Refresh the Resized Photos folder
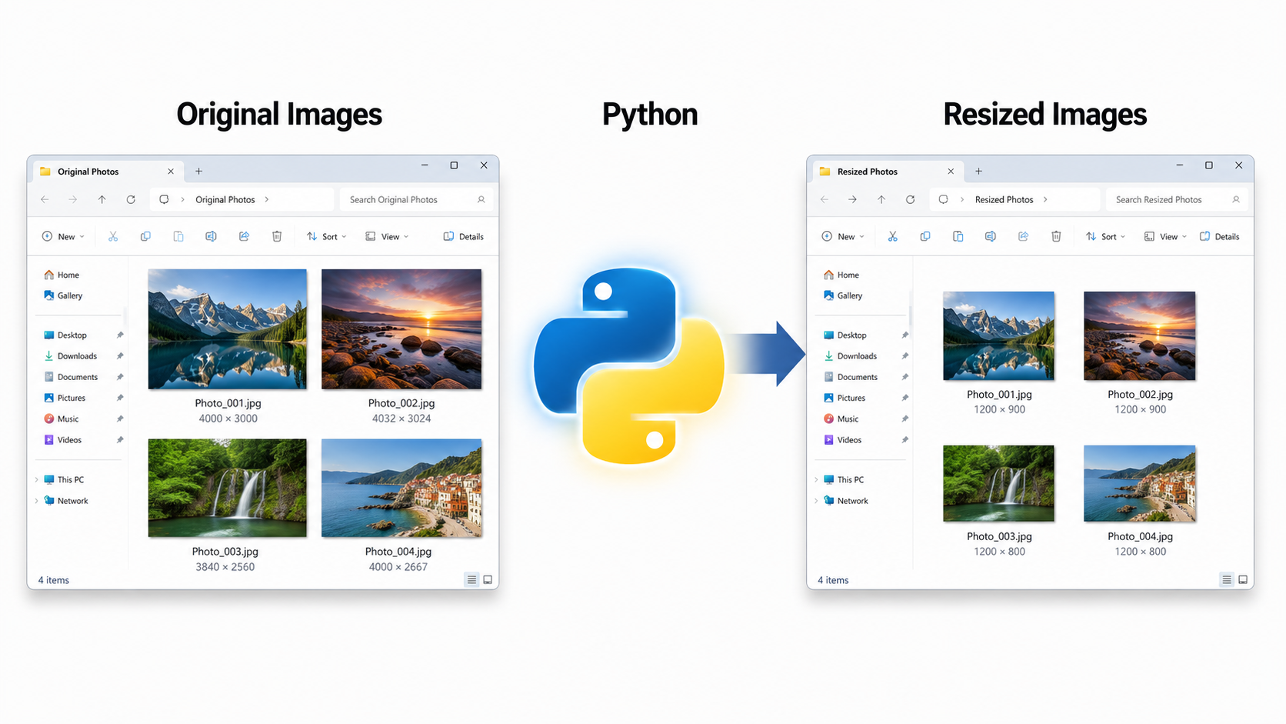Viewport: 1286px width, 724px height. [x=910, y=199]
